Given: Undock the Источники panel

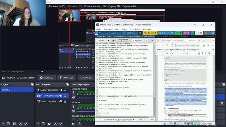Looking at the screenshot, I should tap(67, 84).
